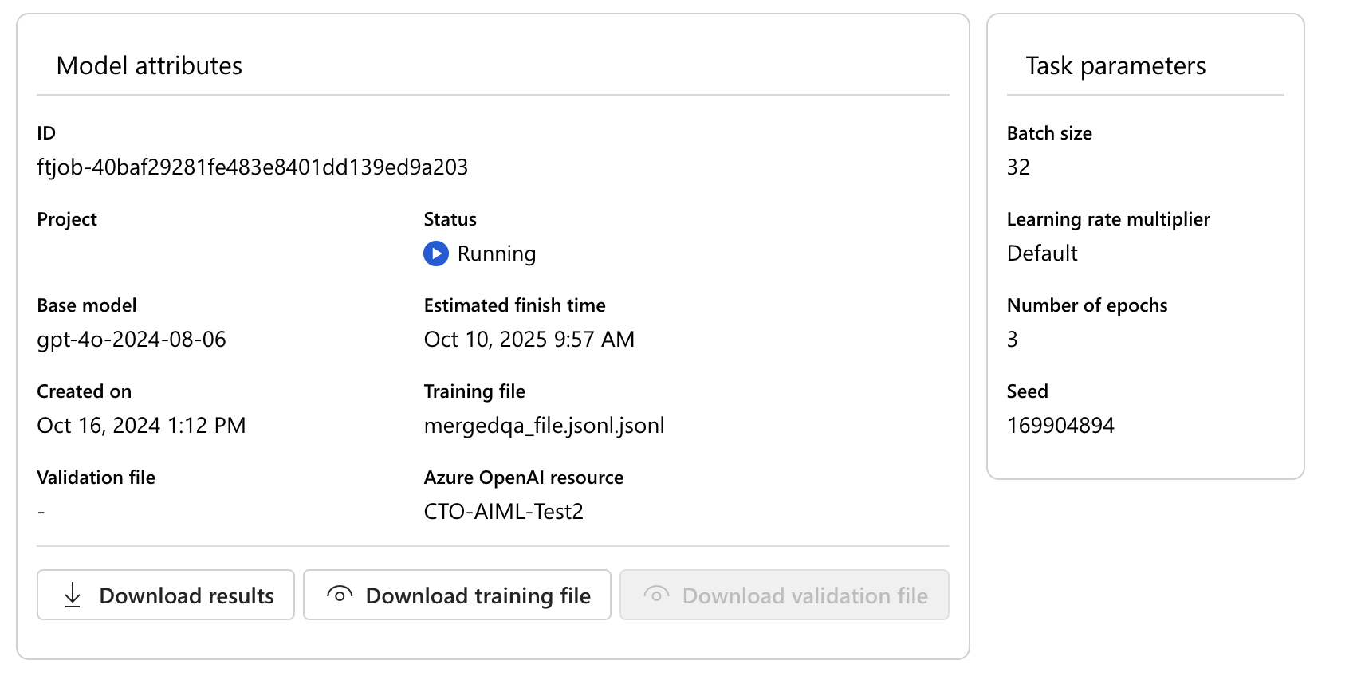Click the number of epochs value
Screen dimensions: 1357x676
click(1013, 340)
